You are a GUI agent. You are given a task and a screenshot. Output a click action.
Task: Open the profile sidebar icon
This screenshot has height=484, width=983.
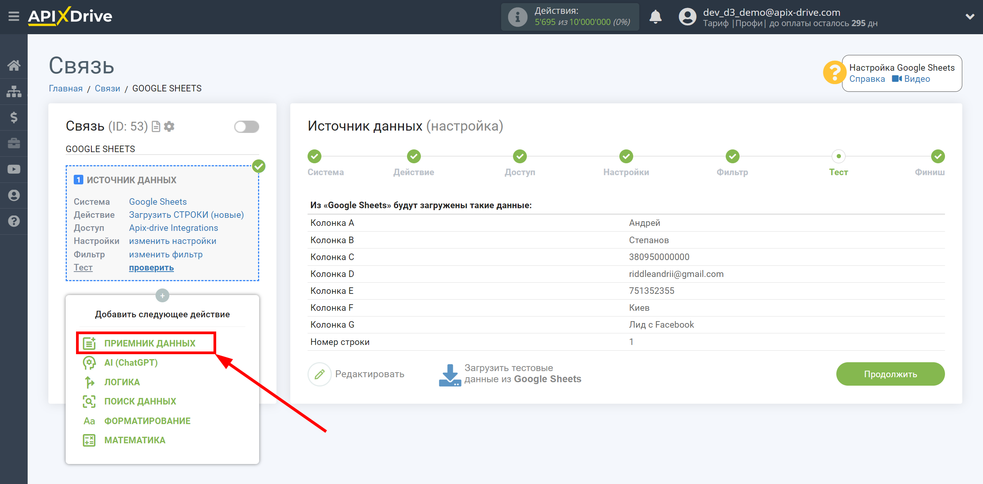[14, 195]
